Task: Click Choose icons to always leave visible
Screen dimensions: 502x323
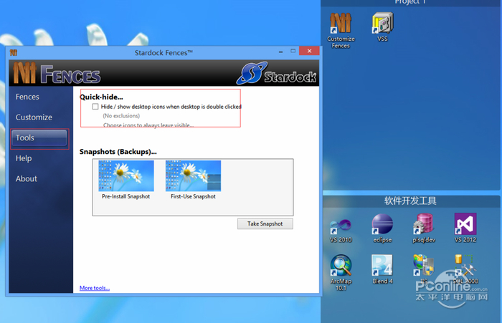Action: click(148, 125)
